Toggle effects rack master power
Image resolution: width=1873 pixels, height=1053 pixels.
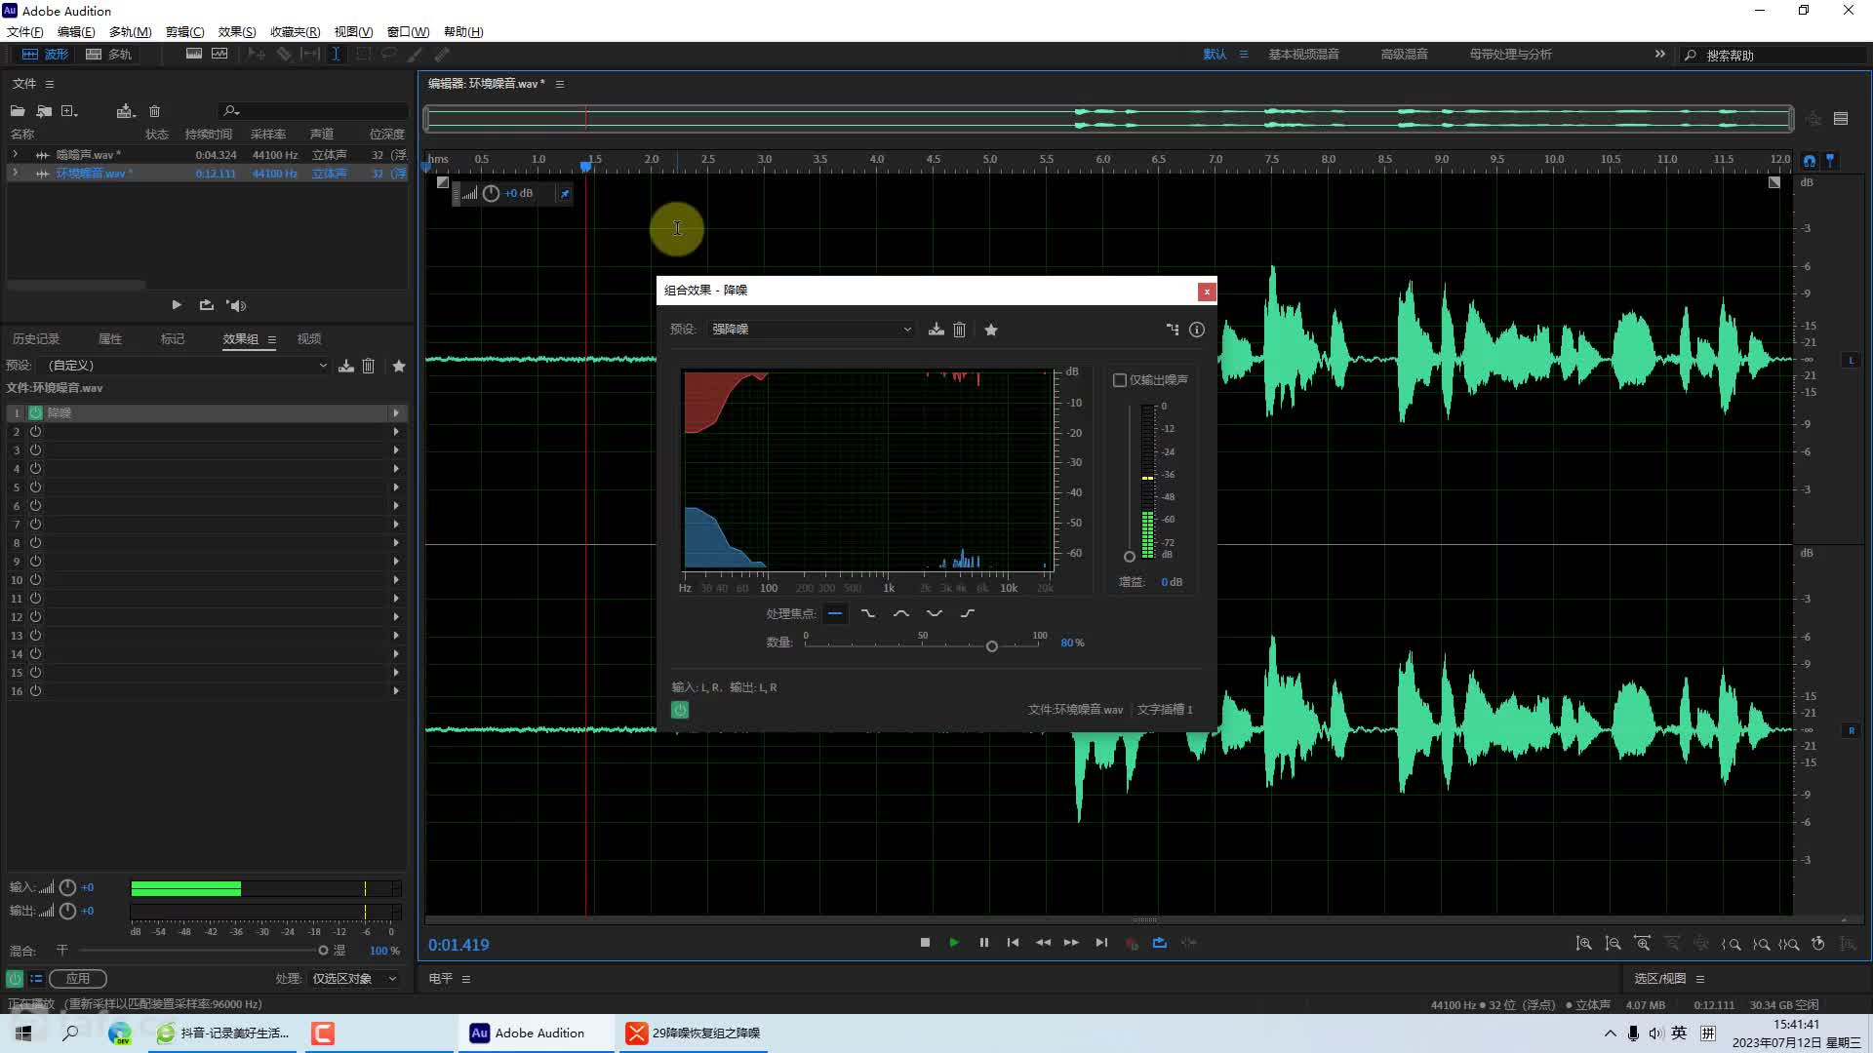(15, 979)
